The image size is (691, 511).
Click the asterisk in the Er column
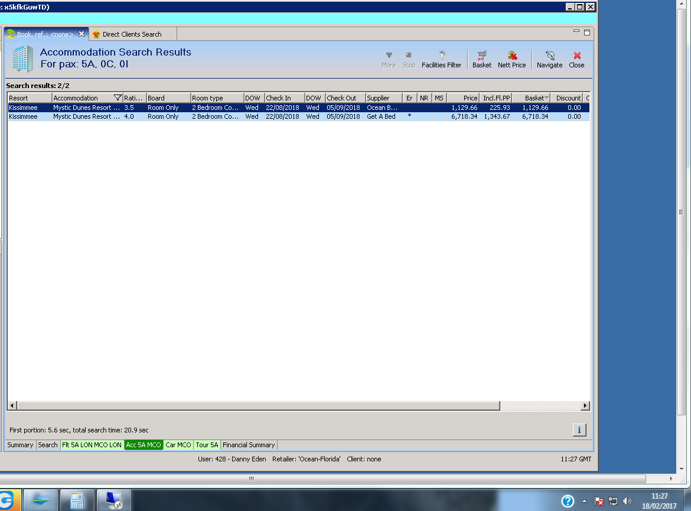[x=409, y=116]
